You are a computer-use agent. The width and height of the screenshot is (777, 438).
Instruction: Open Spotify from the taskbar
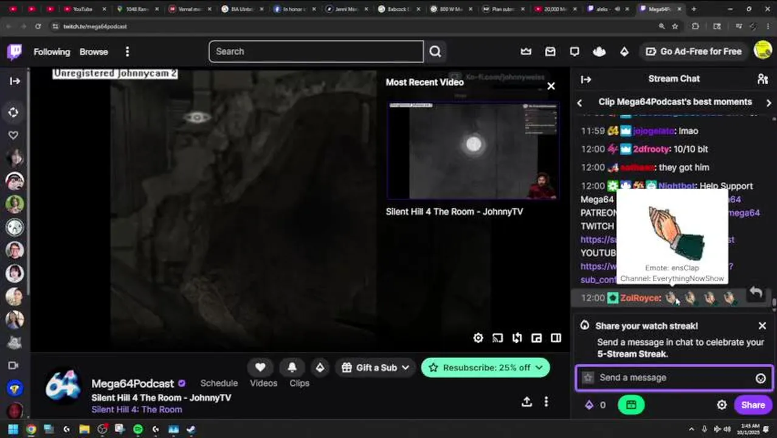coord(137,429)
